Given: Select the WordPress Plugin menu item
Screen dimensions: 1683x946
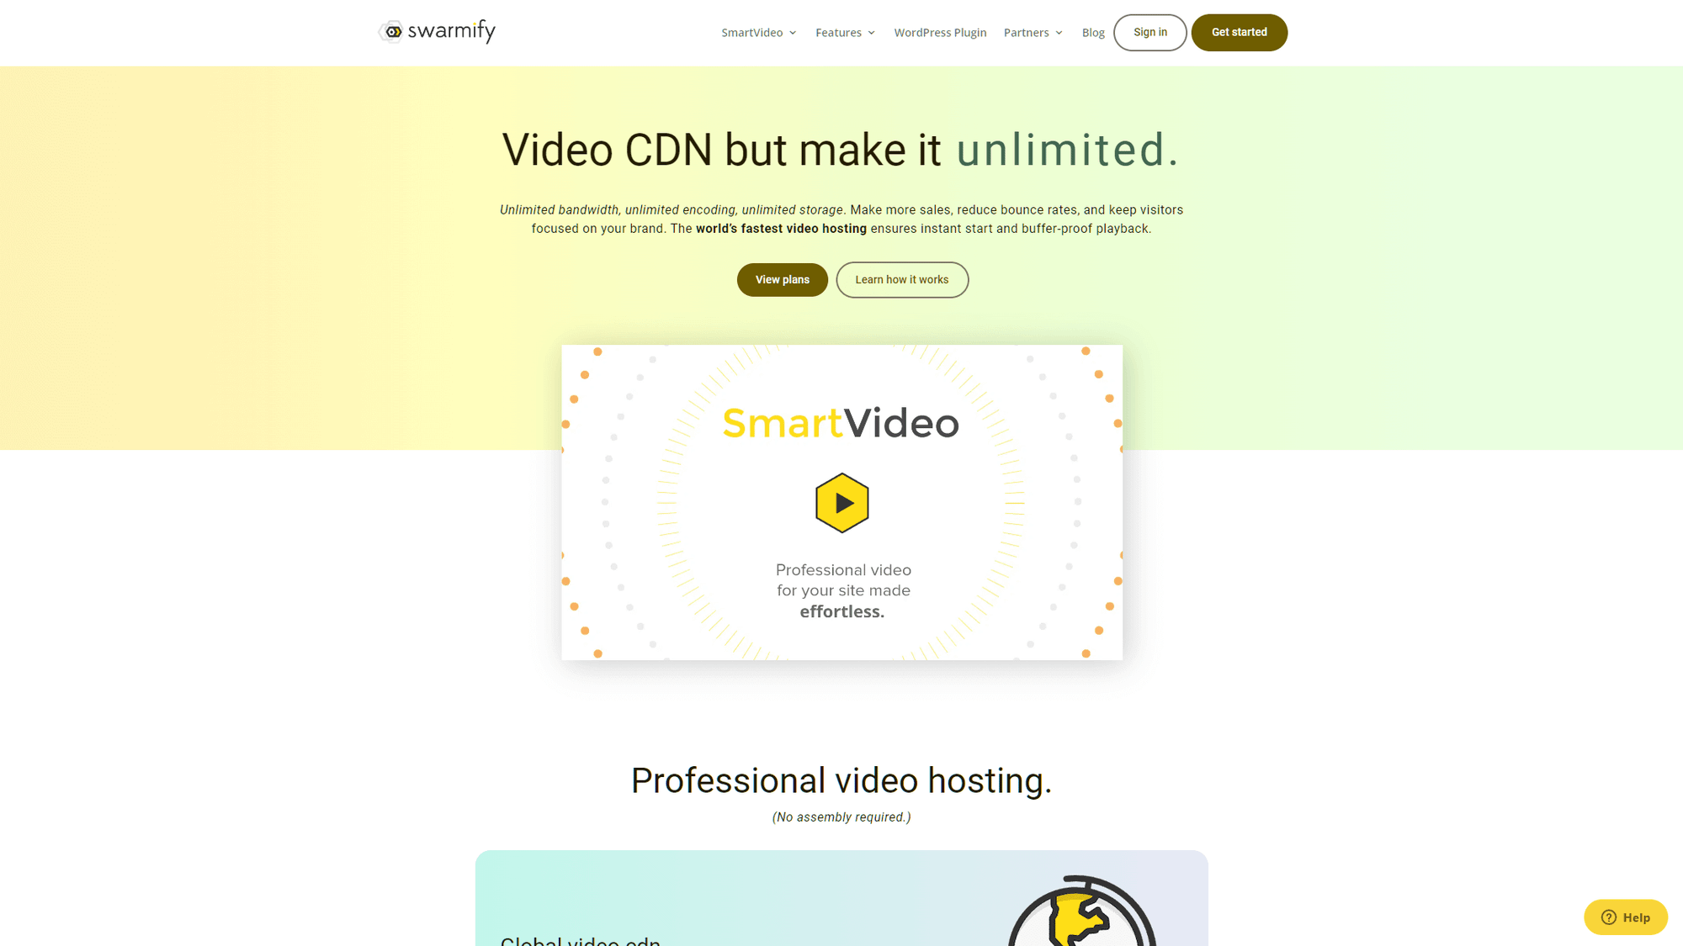Looking at the screenshot, I should (940, 32).
